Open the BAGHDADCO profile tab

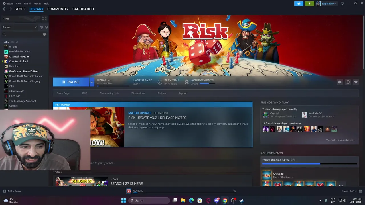83,9
